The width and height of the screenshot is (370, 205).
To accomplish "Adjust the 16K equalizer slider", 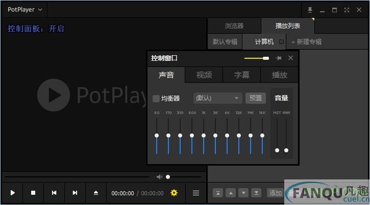I will [x=262, y=135].
